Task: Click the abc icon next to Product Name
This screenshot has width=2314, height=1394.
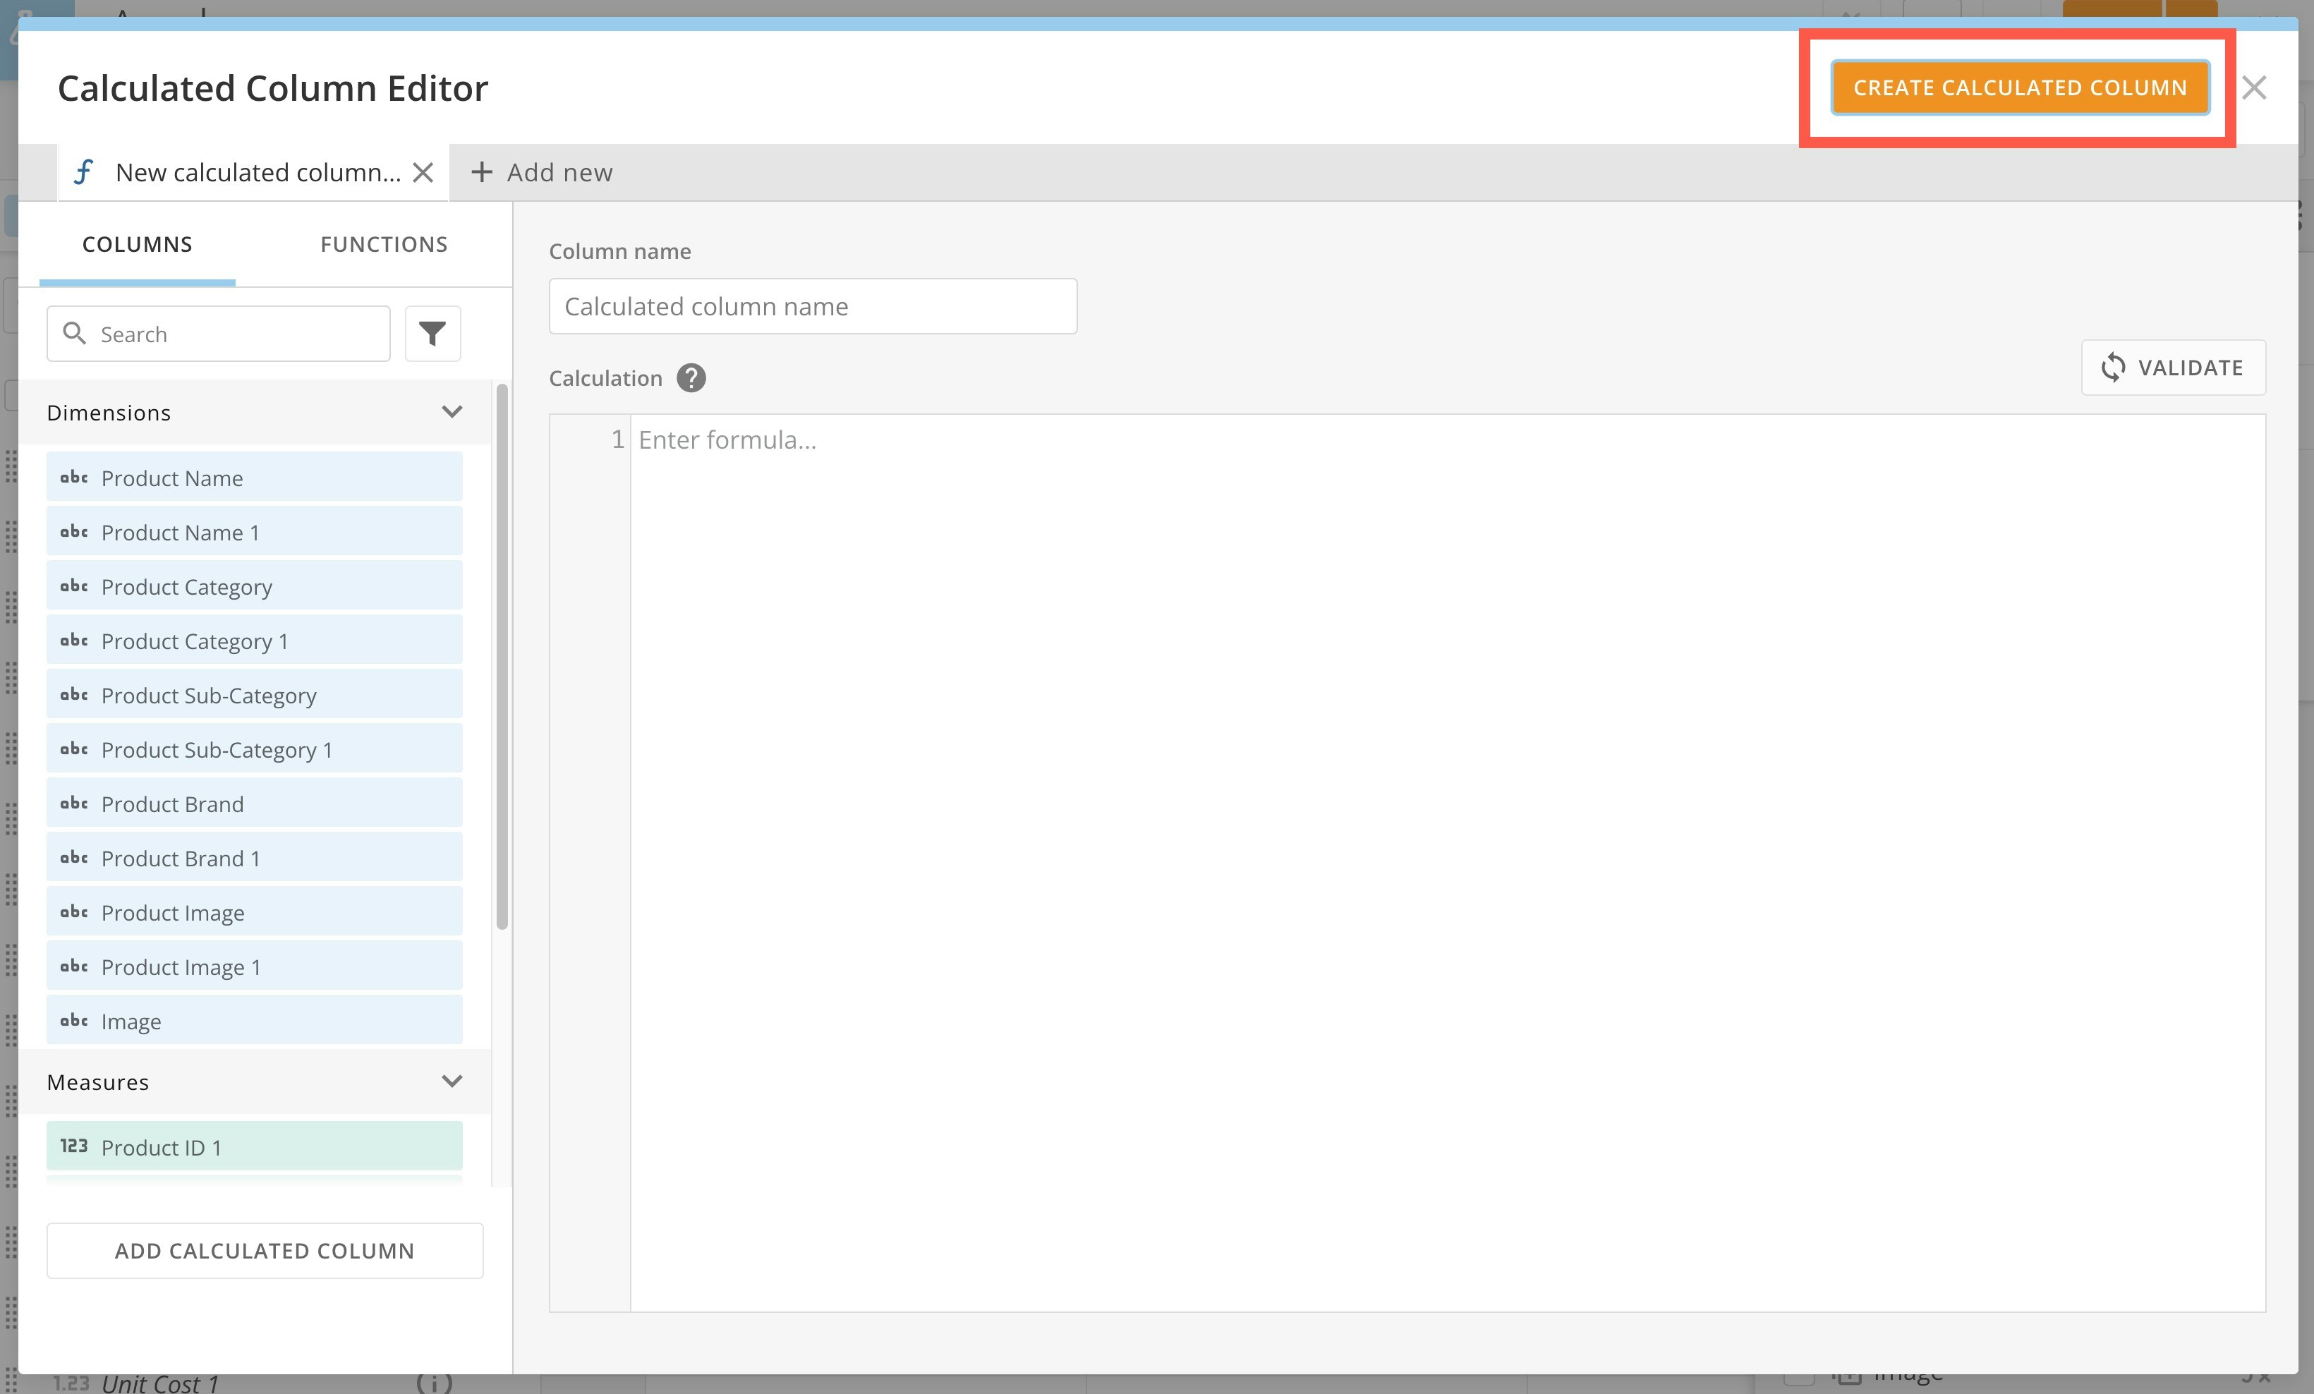Action: (74, 477)
